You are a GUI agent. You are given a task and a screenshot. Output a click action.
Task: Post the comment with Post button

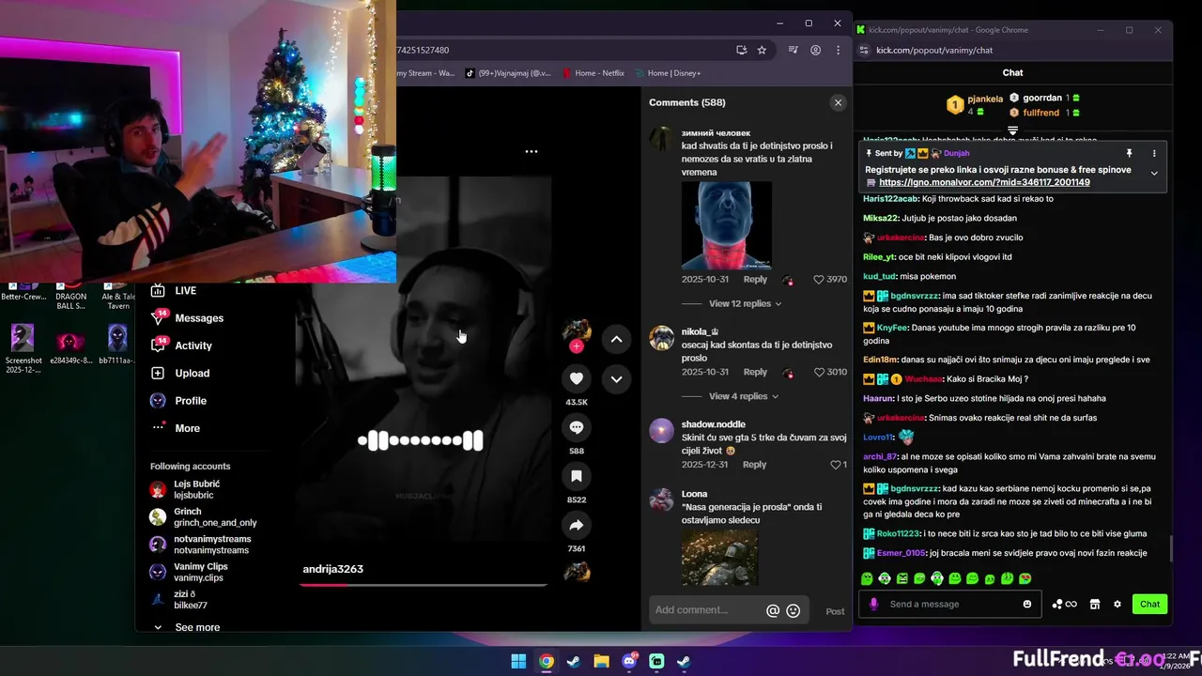[835, 611]
